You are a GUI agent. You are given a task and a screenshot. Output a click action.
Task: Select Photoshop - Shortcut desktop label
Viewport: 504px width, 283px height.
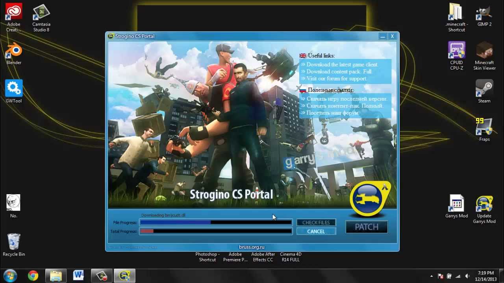(x=208, y=257)
